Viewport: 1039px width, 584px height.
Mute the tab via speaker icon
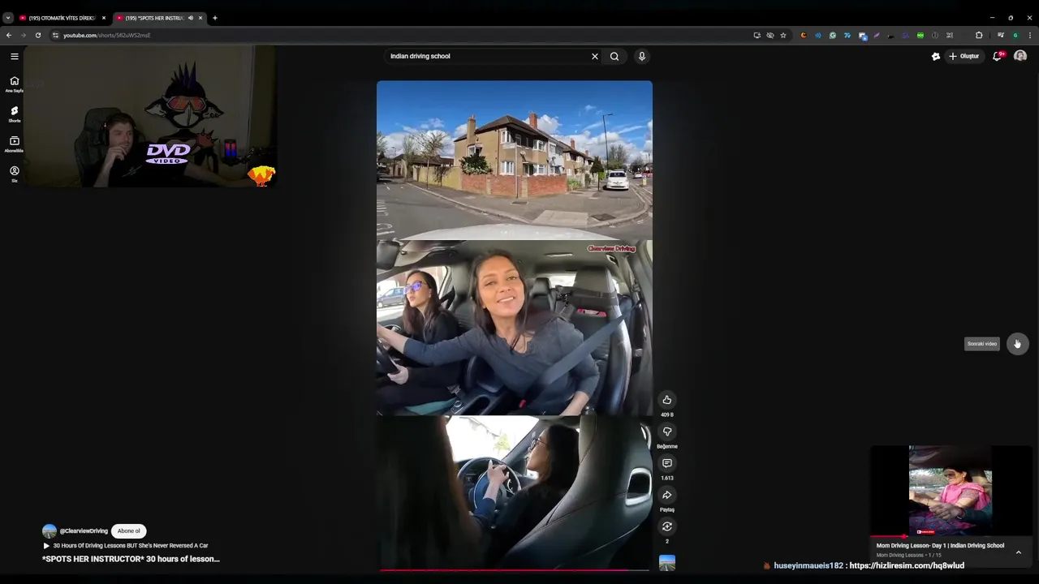(x=191, y=18)
